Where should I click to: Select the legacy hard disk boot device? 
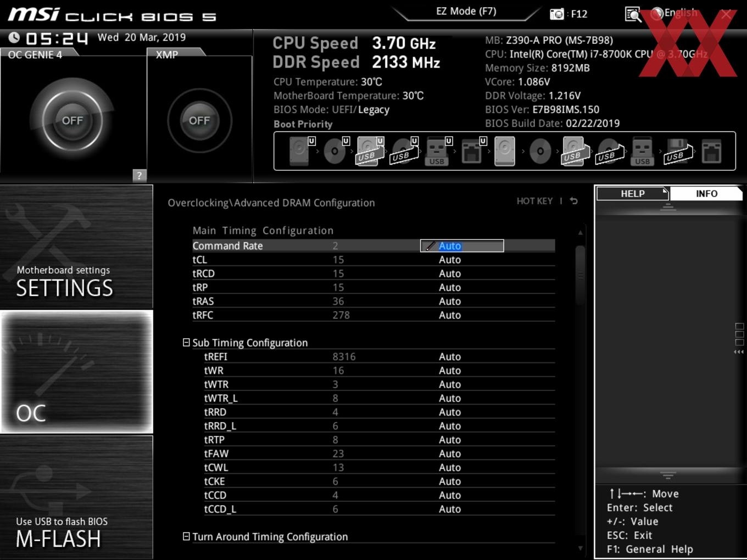pos(505,151)
